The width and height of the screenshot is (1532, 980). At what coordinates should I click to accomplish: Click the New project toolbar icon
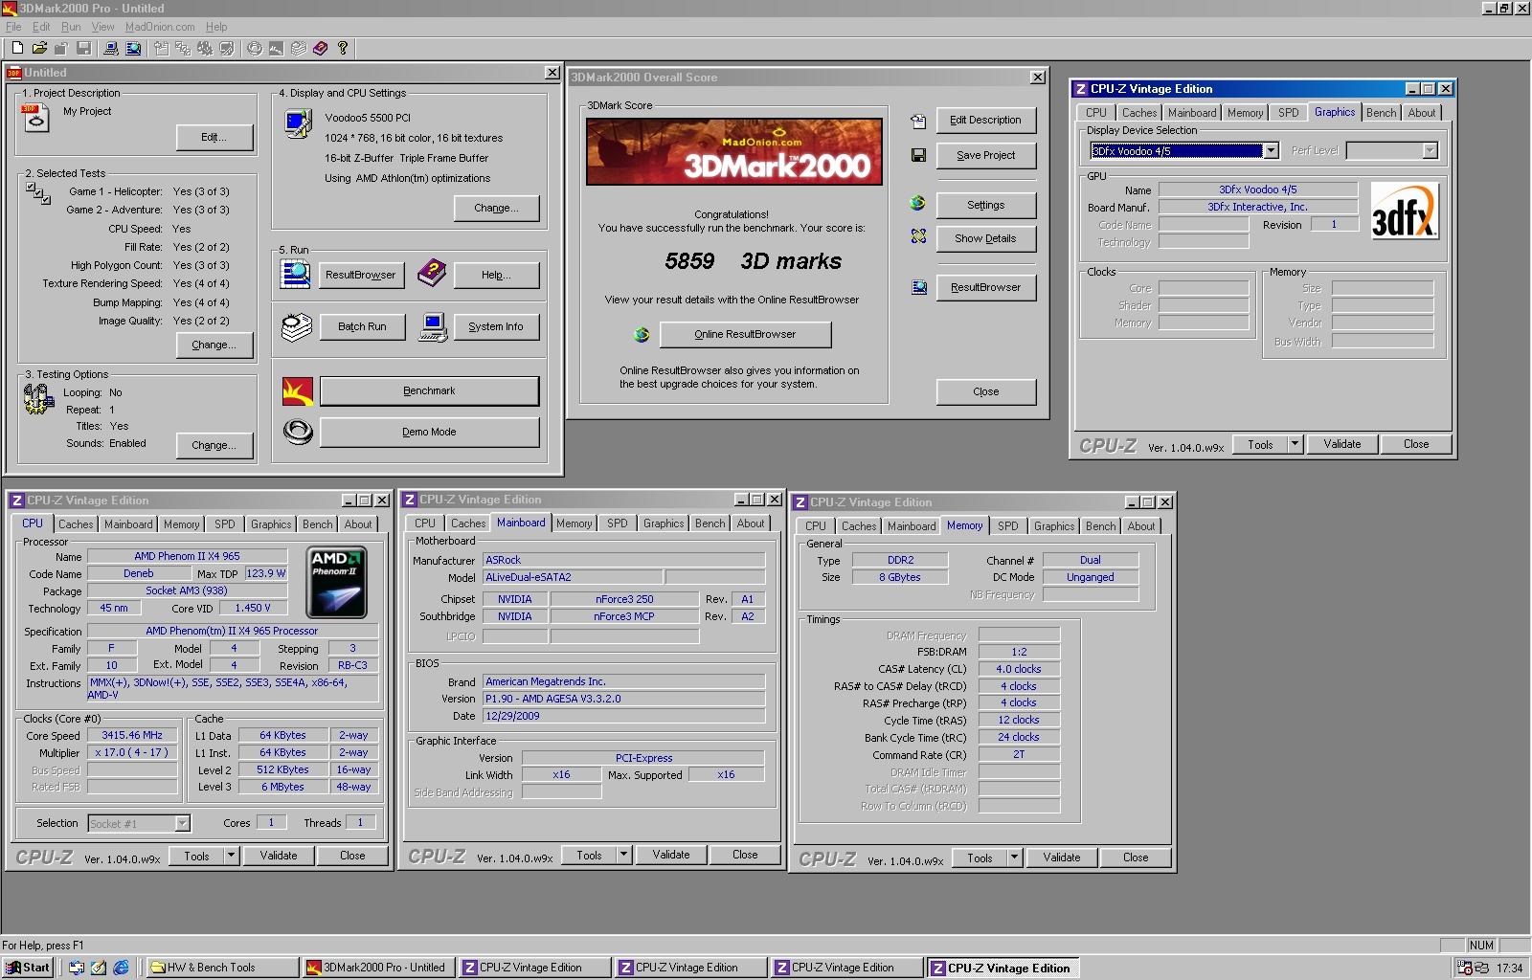click(x=17, y=48)
